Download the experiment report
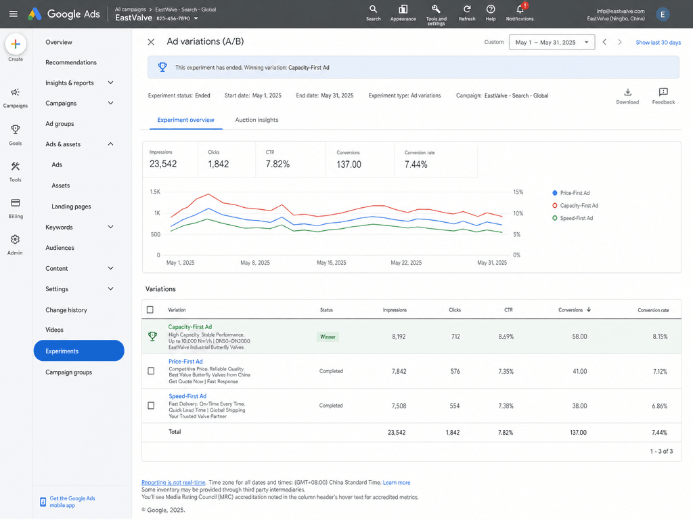693x520 pixels. pos(627,96)
